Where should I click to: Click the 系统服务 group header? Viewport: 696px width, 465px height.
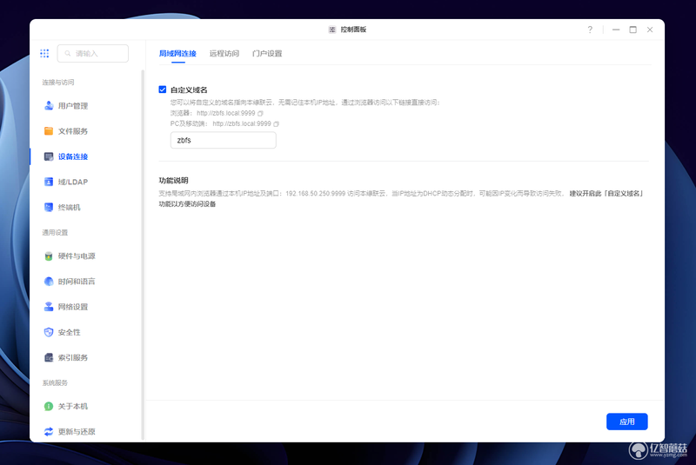click(55, 382)
